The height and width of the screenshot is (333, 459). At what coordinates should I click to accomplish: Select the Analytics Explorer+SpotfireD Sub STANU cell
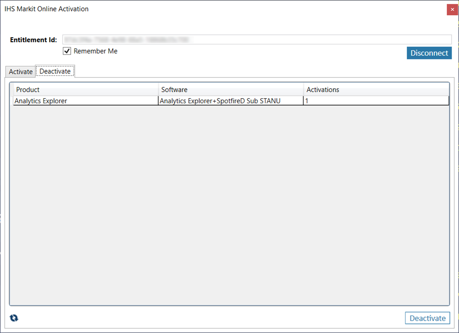(231, 100)
